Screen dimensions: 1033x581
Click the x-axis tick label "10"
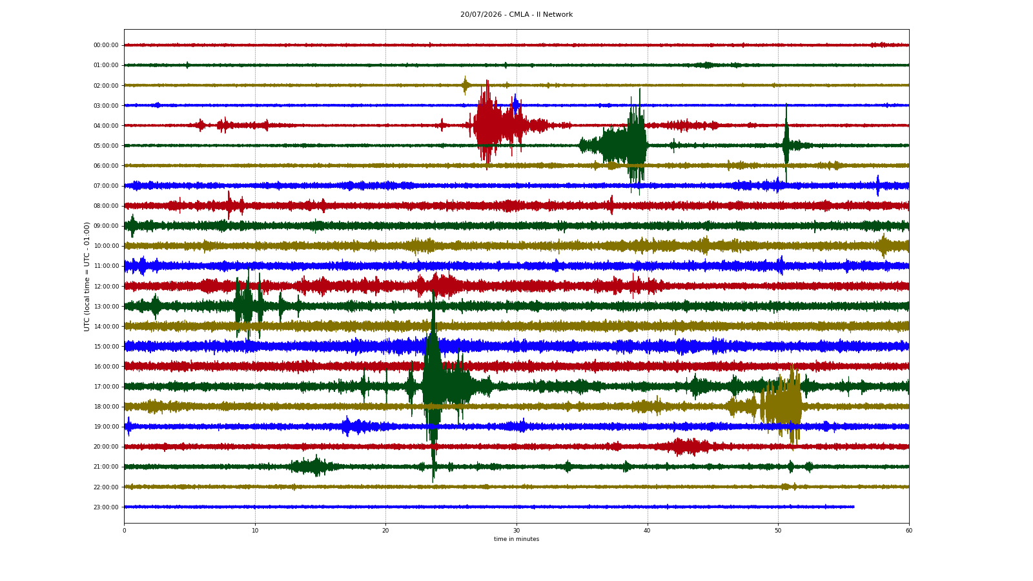[255, 531]
